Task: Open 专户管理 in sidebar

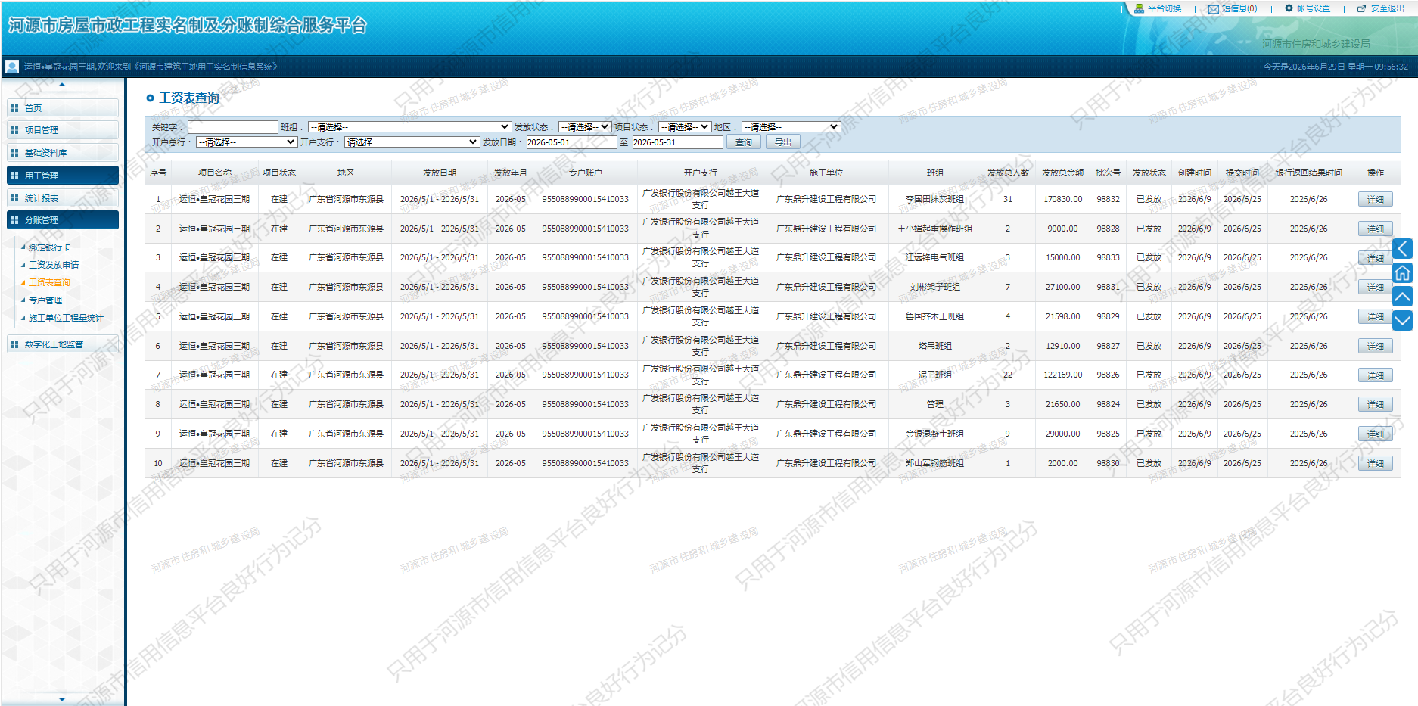Action: [x=45, y=300]
